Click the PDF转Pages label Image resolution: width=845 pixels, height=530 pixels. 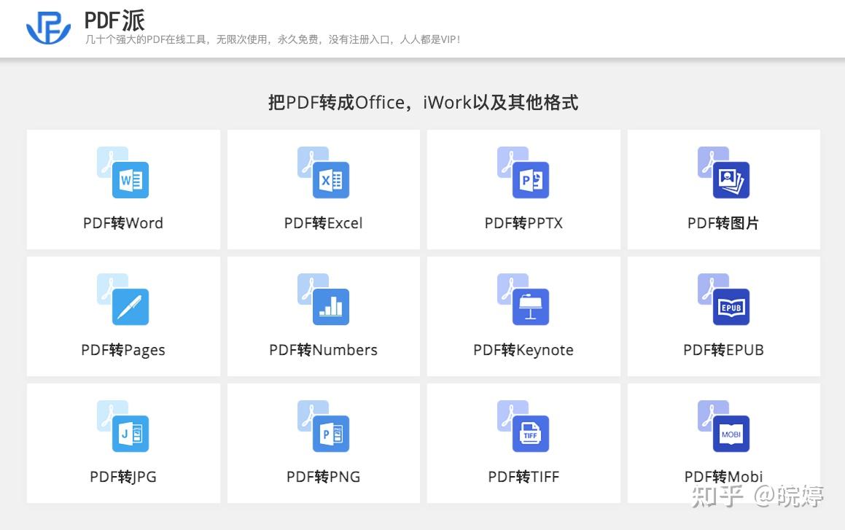(123, 350)
